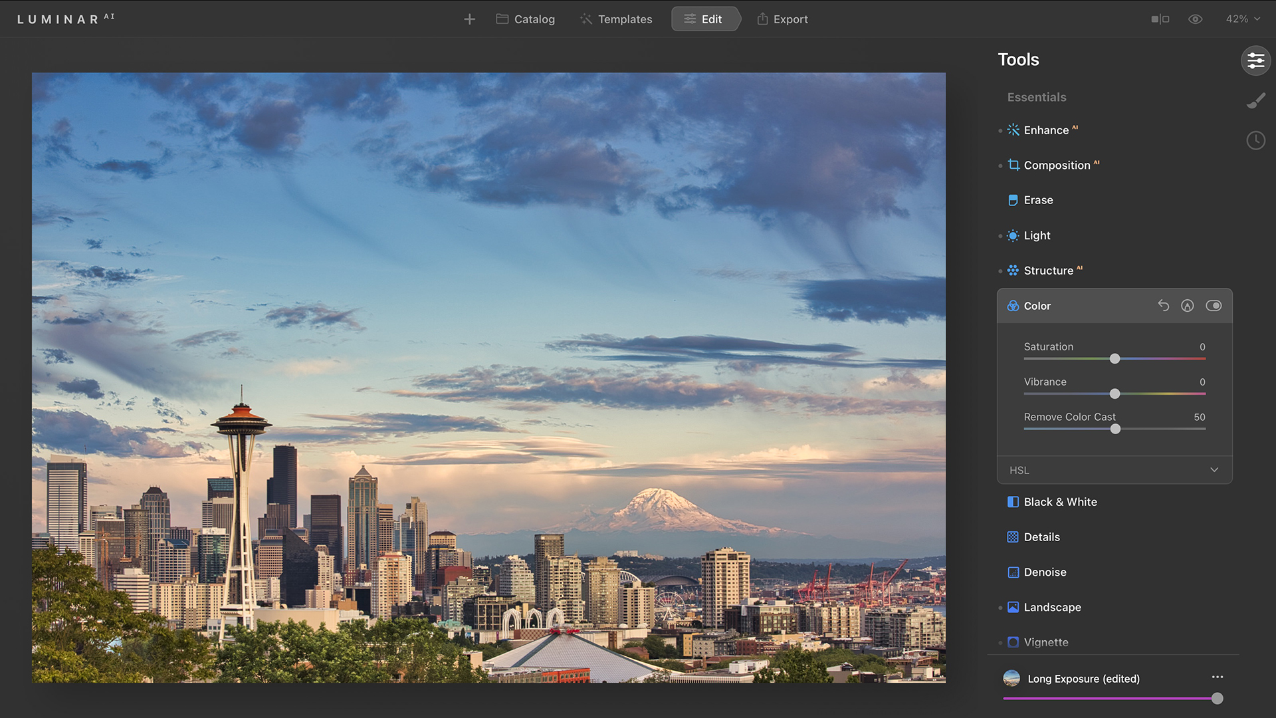
Task: Open the Landscape tool
Action: point(1052,608)
